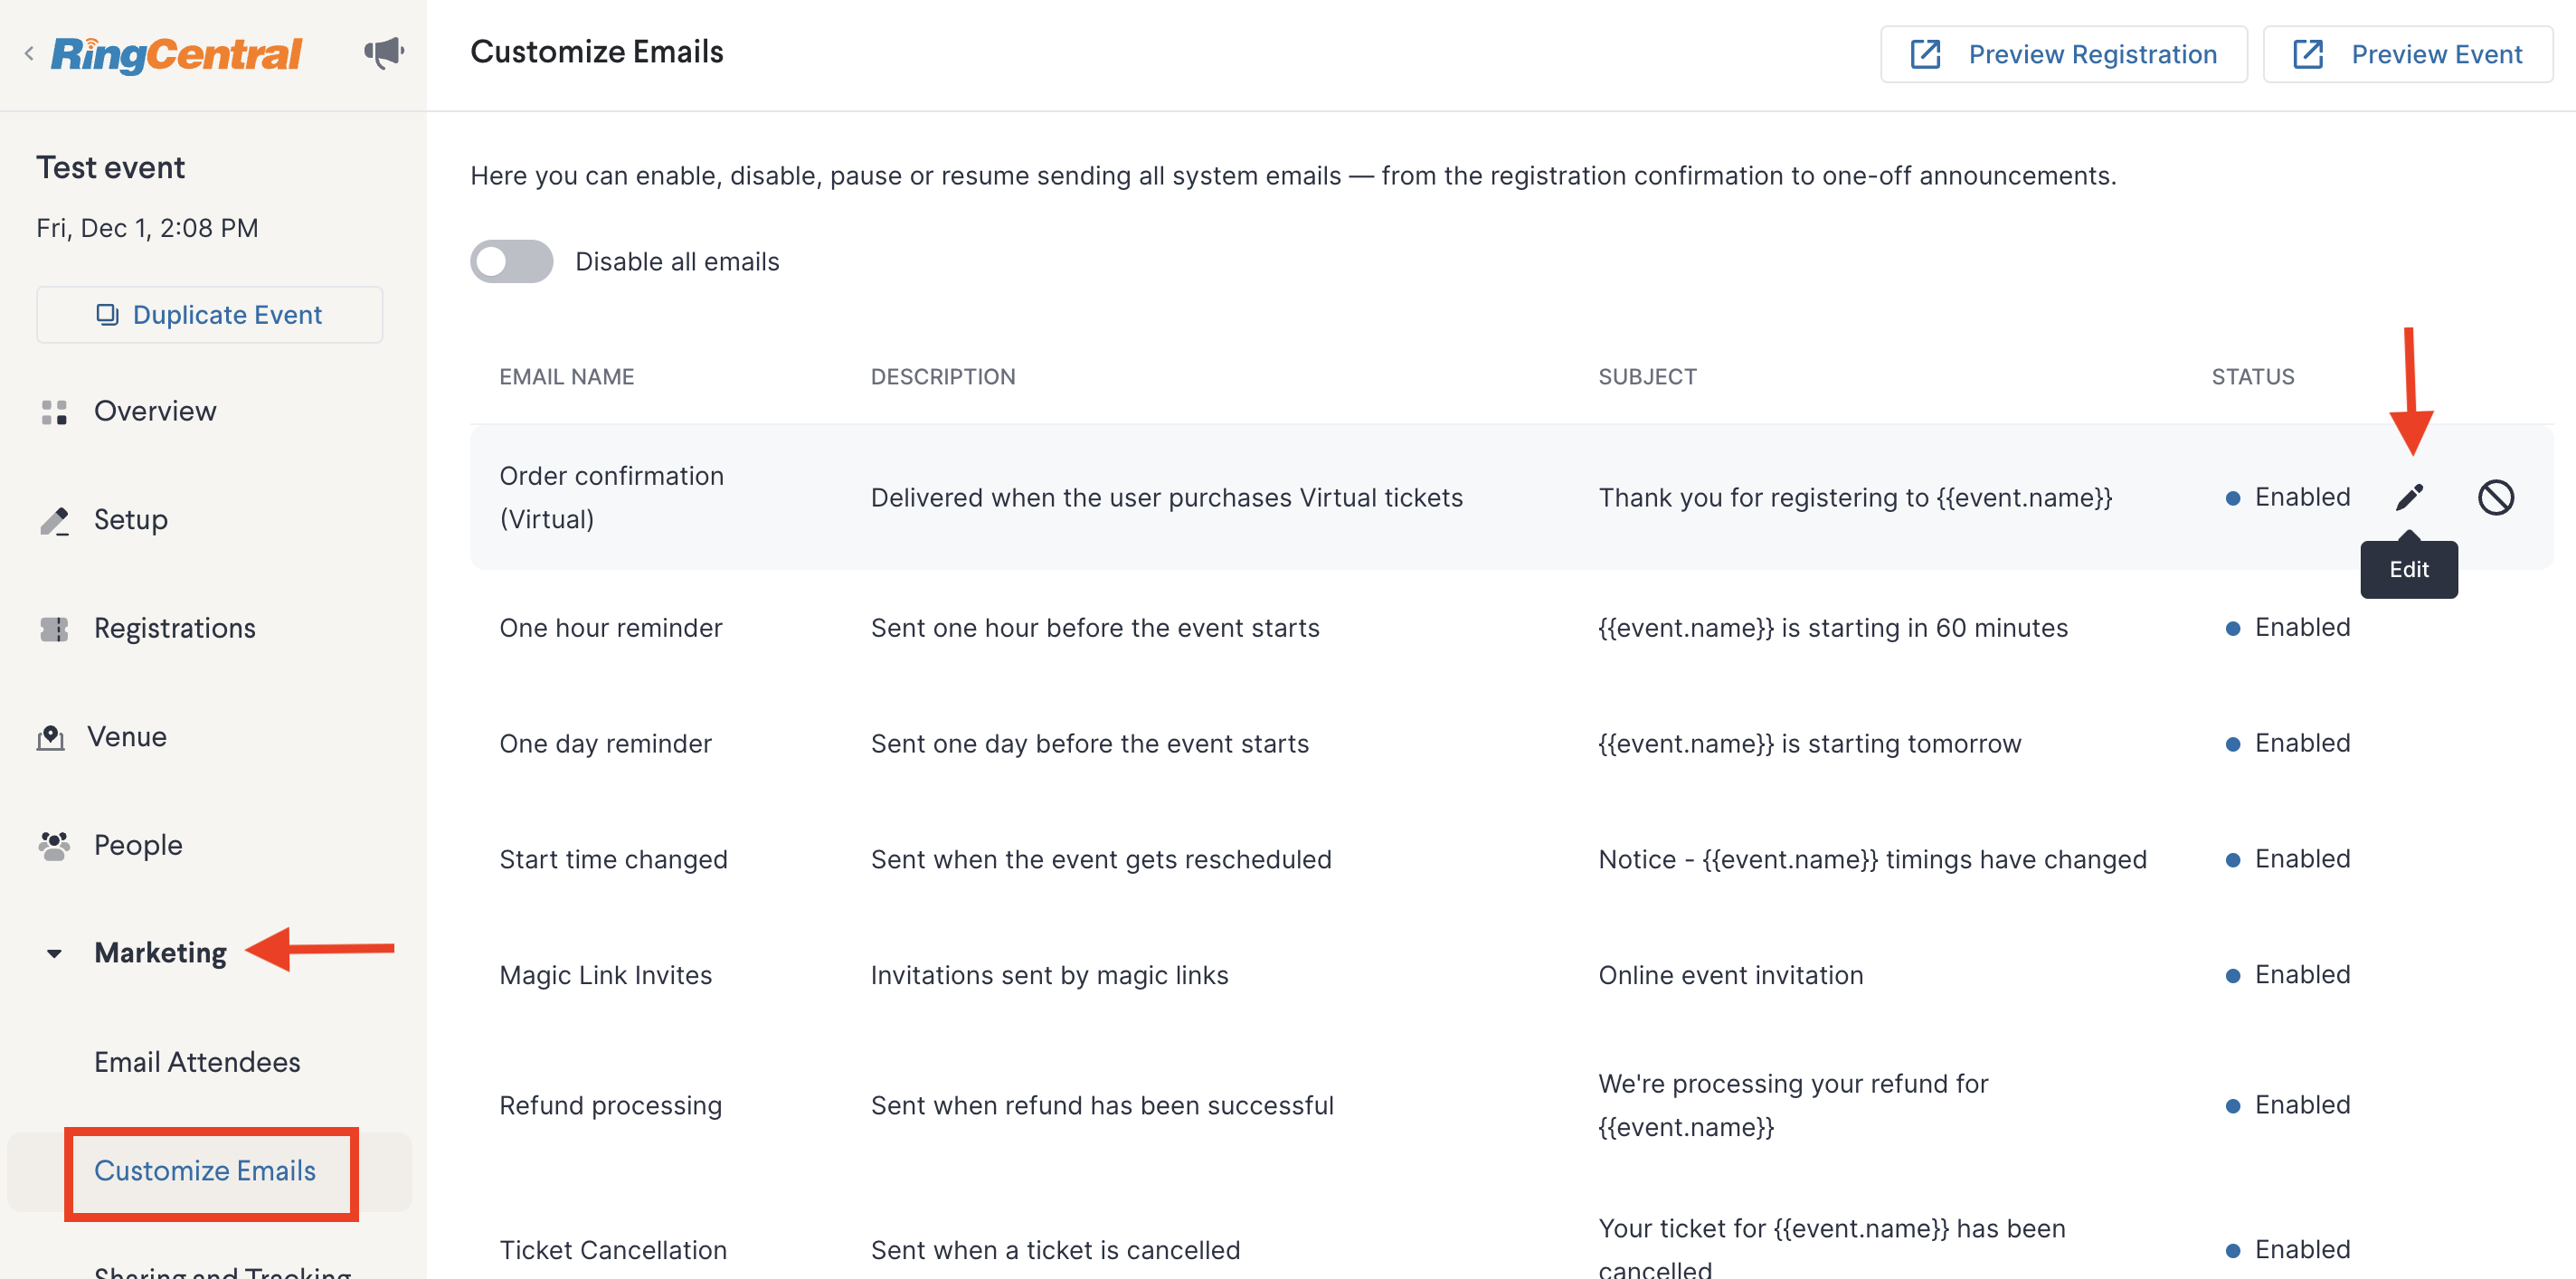
Task: Select the Magic Link Invites email row
Action: 1511,975
